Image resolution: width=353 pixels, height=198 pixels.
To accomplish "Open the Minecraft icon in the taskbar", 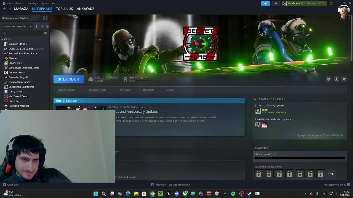I will (161, 194).
